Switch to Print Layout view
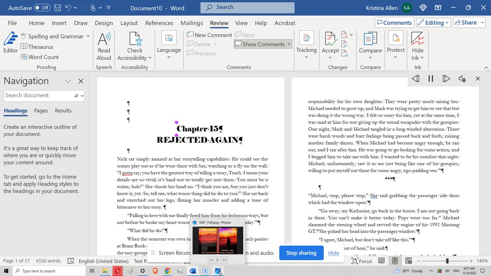The height and width of the screenshot is (276, 491). (395, 261)
